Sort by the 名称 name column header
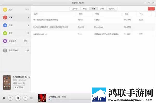Screen dimensions: 156x103 [36, 14]
